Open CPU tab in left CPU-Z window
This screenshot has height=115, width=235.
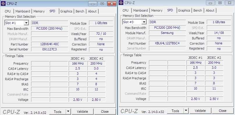pos(8,11)
